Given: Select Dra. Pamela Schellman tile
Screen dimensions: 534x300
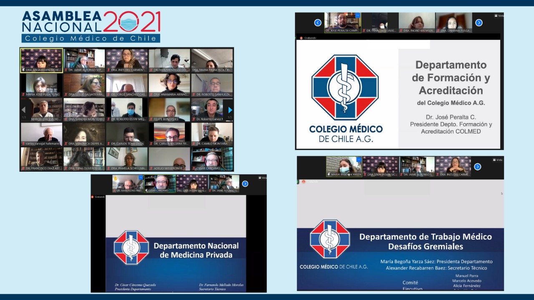Looking at the screenshot, I should coord(127,159).
